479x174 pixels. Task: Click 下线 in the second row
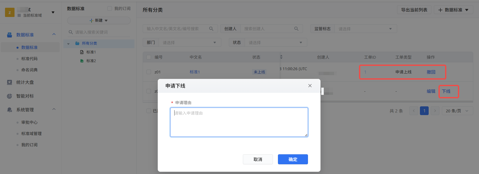446,91
